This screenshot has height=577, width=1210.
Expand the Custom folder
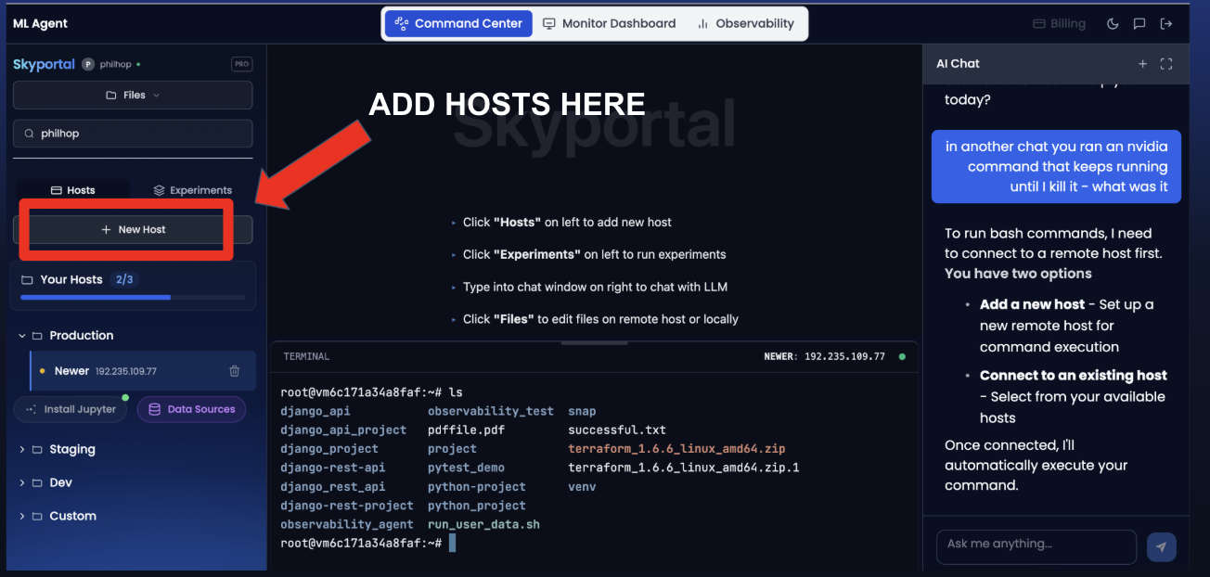[22, 517]
